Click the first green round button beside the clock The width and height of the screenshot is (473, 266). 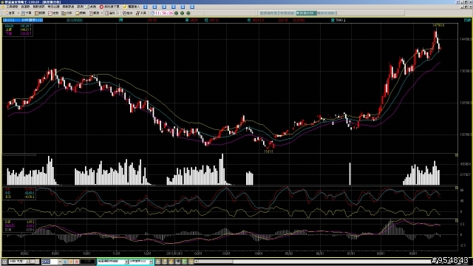tap(177, 13)
